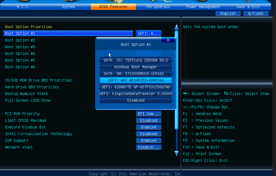The width and height of the screenshot is (276, 176).
Task: Select the CSM Support label
Action: [x=17, y=140]
